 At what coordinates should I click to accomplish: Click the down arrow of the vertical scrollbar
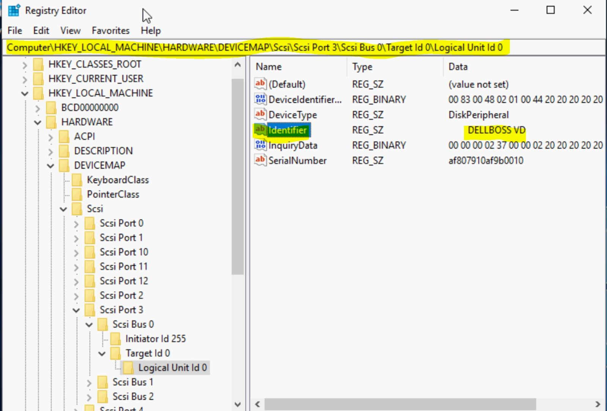pos(238,404)
